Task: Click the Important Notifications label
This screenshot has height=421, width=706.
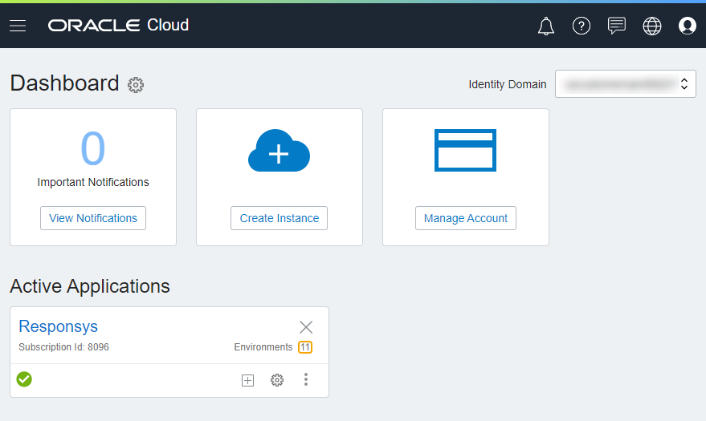Action: pyautogui.click(x=92, y=182)
